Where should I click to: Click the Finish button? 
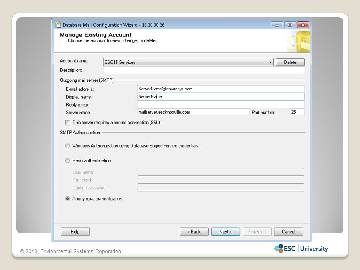257,232
